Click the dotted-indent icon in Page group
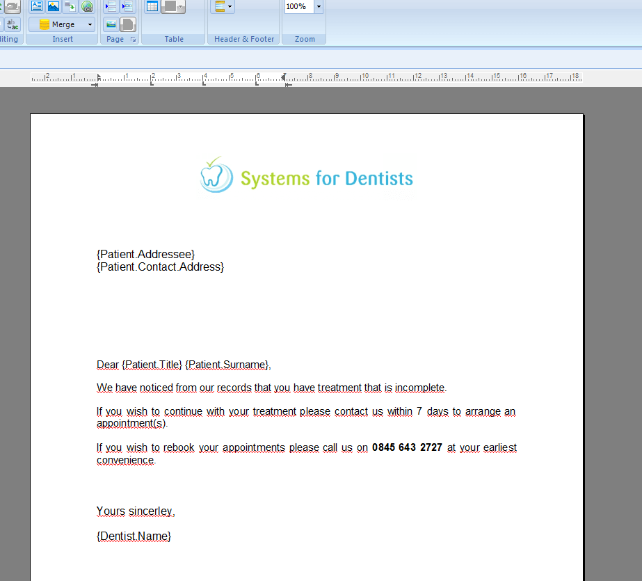This screenshot has width=642, height=581. pyautogui.click(x=128, y=6)
